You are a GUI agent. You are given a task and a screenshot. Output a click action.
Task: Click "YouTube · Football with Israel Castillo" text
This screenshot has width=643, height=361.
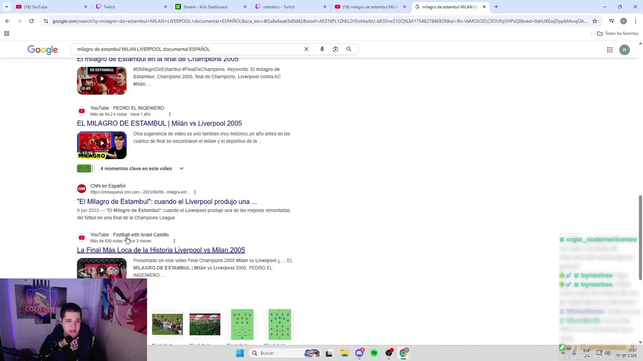(130, 235)
